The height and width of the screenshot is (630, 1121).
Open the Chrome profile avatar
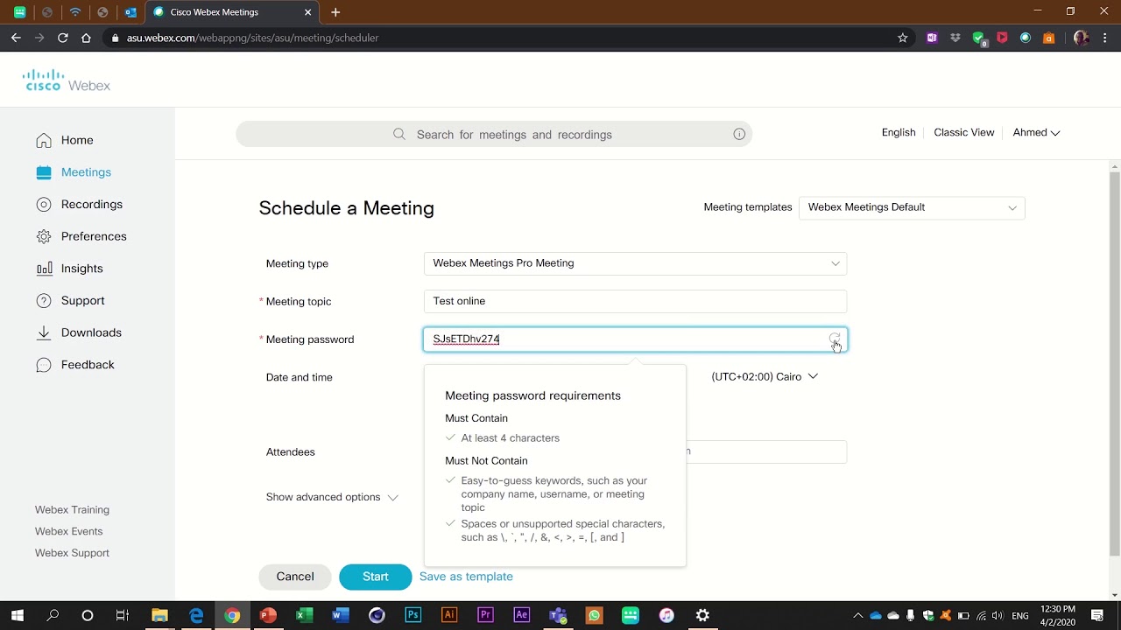pos(1081,38)
